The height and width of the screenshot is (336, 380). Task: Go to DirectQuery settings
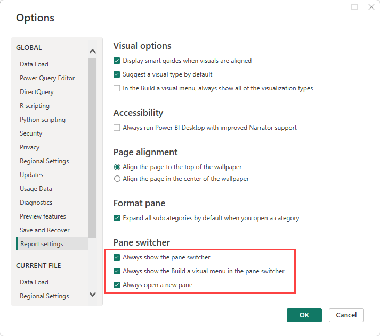[x=37, y=92]
